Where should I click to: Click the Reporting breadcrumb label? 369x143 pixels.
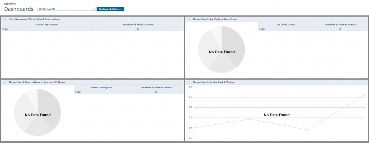tap(10, 4)
